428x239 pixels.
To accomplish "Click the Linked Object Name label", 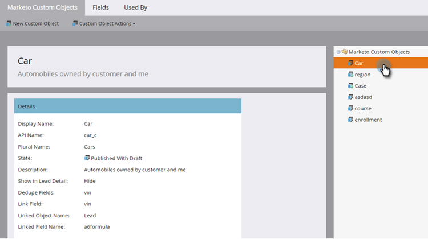I will click(x=44, y=215).
